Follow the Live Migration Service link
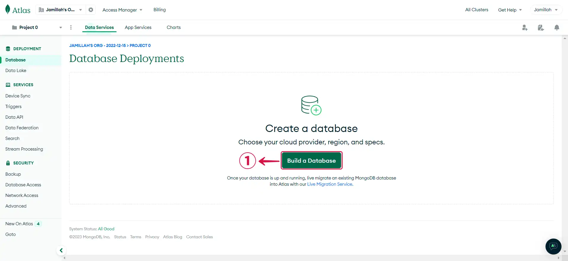Image resolution: width=568 pixels, height=261 pixels. [x=330, y=184]
